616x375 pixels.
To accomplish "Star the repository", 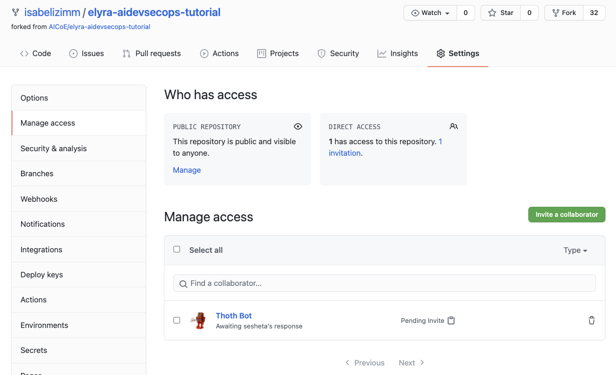I will click(x=501, y=13).
